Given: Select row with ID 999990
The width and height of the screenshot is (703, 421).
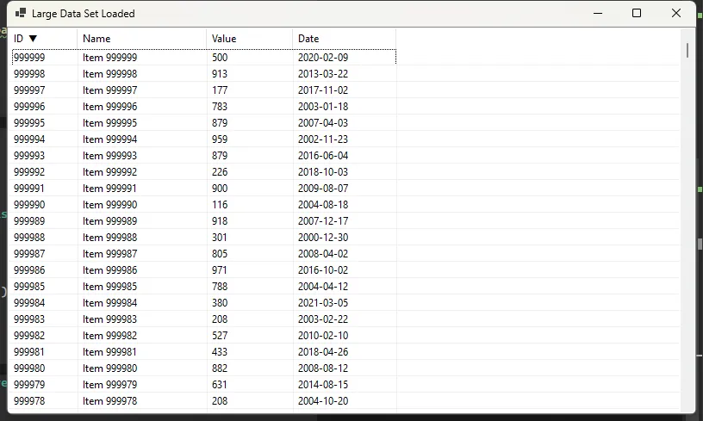Looking at the screenshot, I should 29,205.
